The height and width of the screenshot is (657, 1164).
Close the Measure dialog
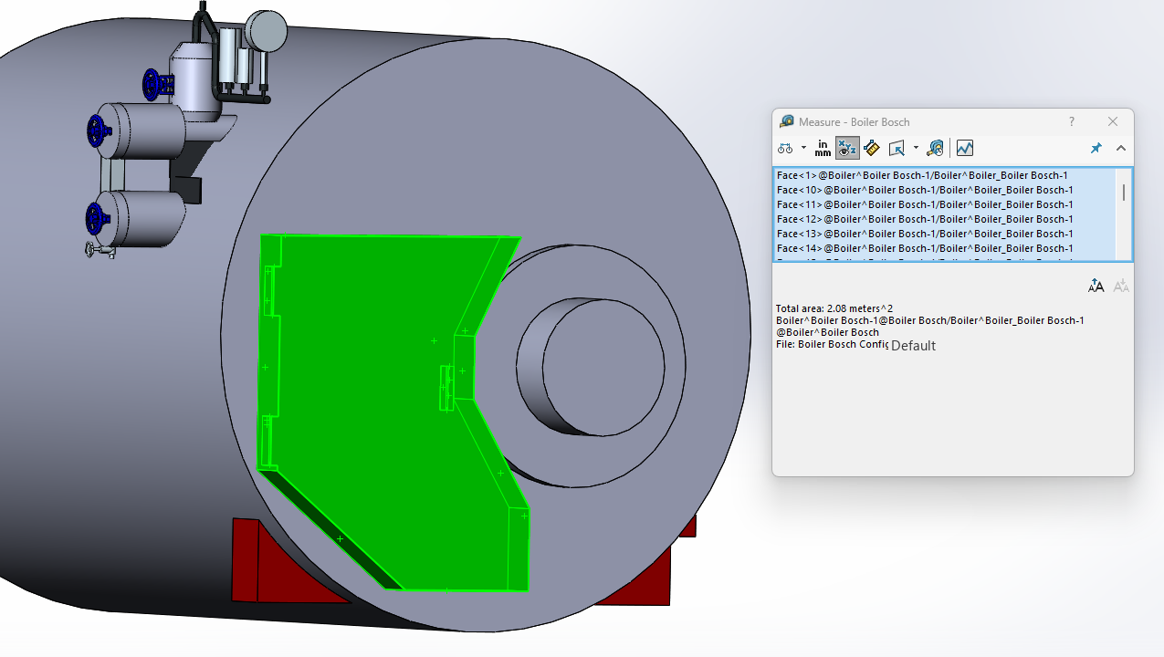(1113, 121)
